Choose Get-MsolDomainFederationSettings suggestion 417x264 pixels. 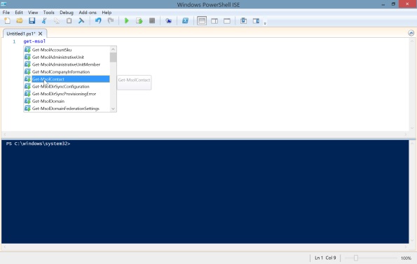[67, 109]
